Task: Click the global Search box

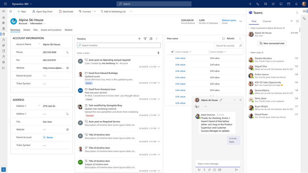Action: pos(154,4)
